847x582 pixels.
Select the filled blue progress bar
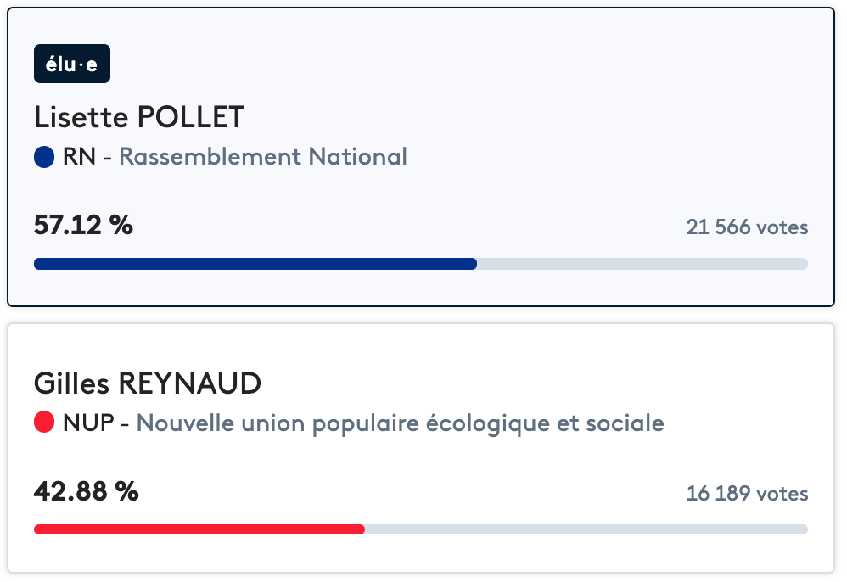(255, 264)
